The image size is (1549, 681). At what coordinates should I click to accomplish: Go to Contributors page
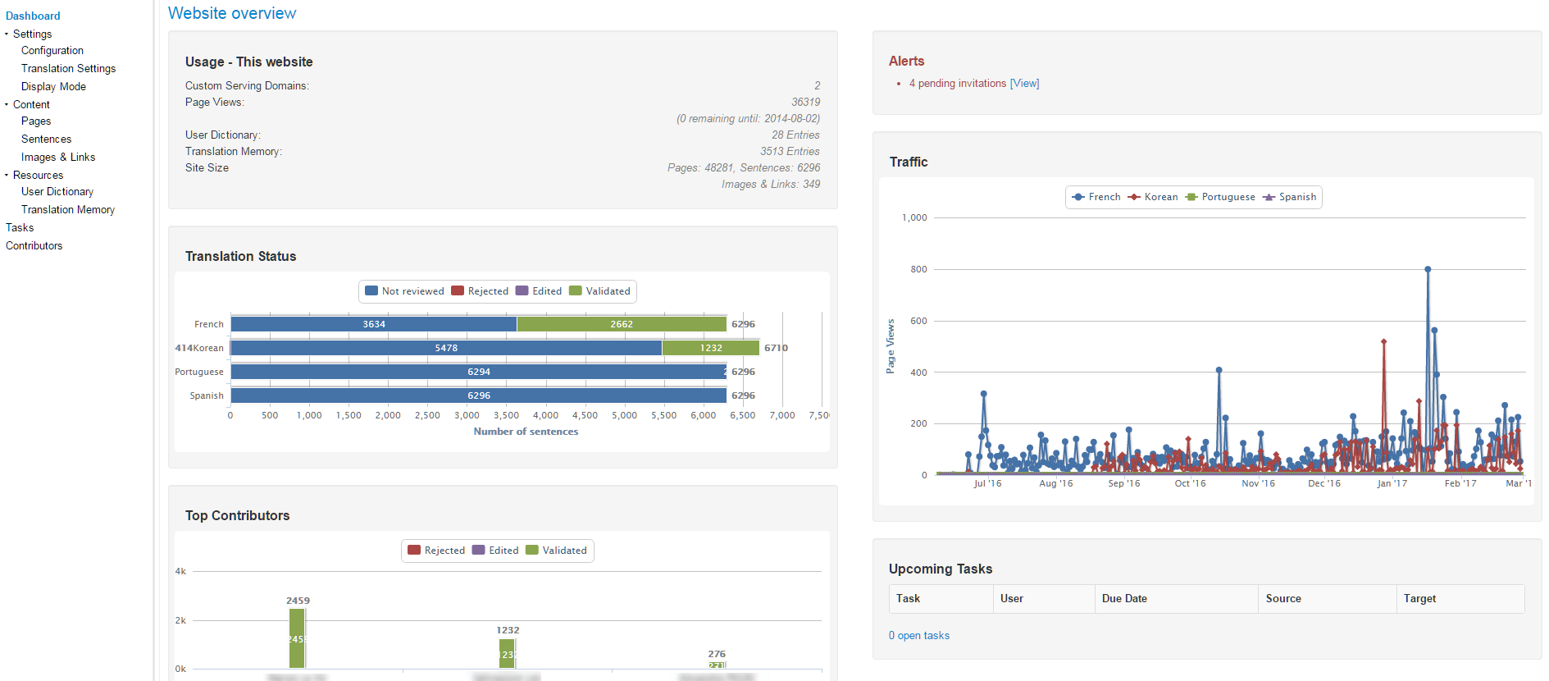click(x=34, y=246)
